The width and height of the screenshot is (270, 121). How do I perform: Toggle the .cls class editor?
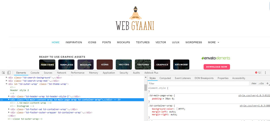[x=261, y=83]
